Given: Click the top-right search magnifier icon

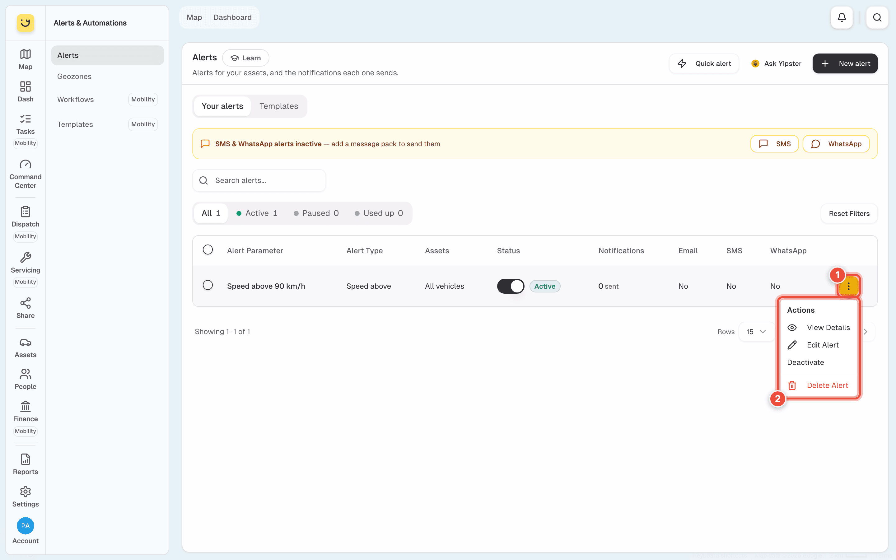Looking at the screenshot, I should click(877, 17).
